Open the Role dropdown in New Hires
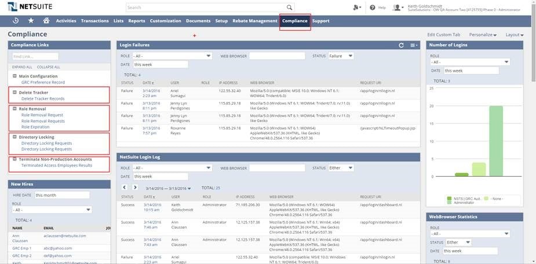536x264 pixels. point(52,210)
